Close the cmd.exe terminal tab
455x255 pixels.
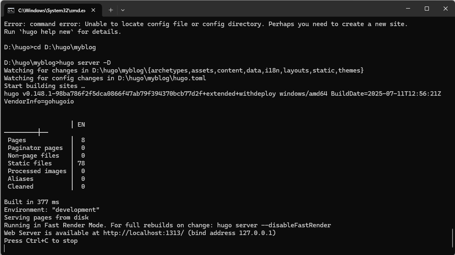tap(93, 10)
